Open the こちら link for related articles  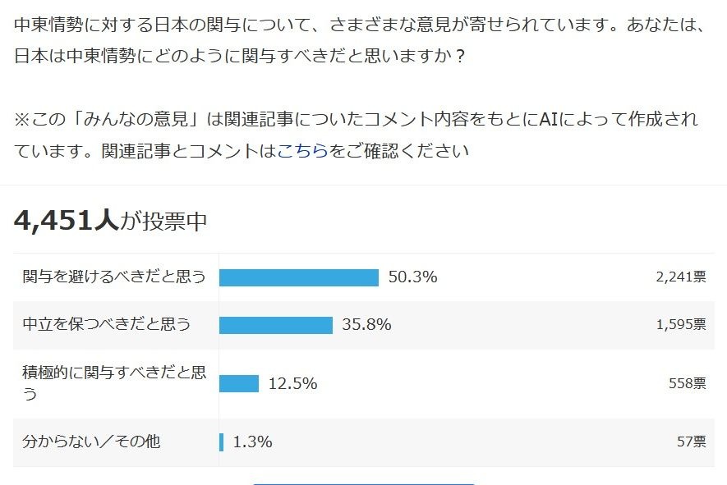click(302, 151)
